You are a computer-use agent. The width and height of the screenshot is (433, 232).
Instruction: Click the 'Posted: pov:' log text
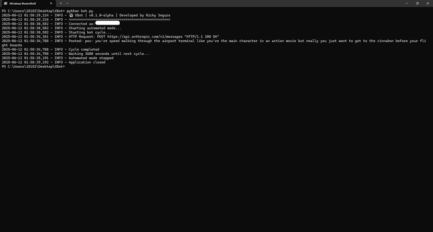[81, 41]
